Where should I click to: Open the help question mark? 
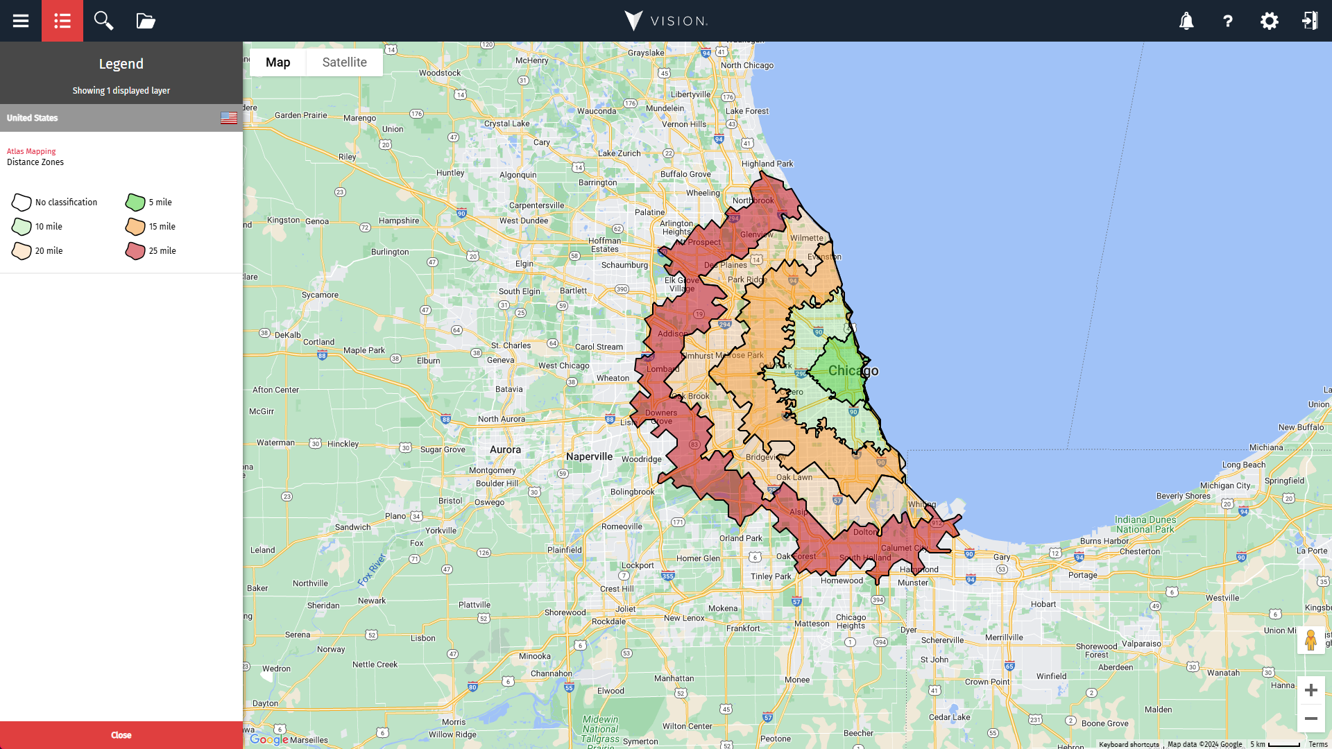point(1228,21)
